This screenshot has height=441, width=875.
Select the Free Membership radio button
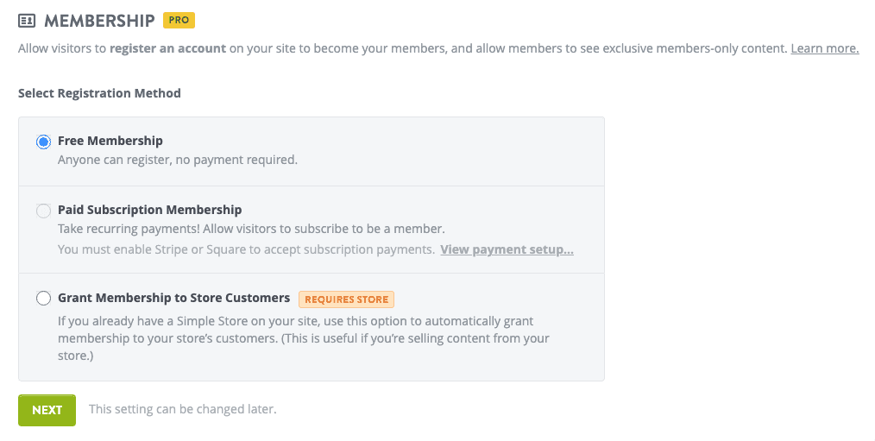click(43, 142)
